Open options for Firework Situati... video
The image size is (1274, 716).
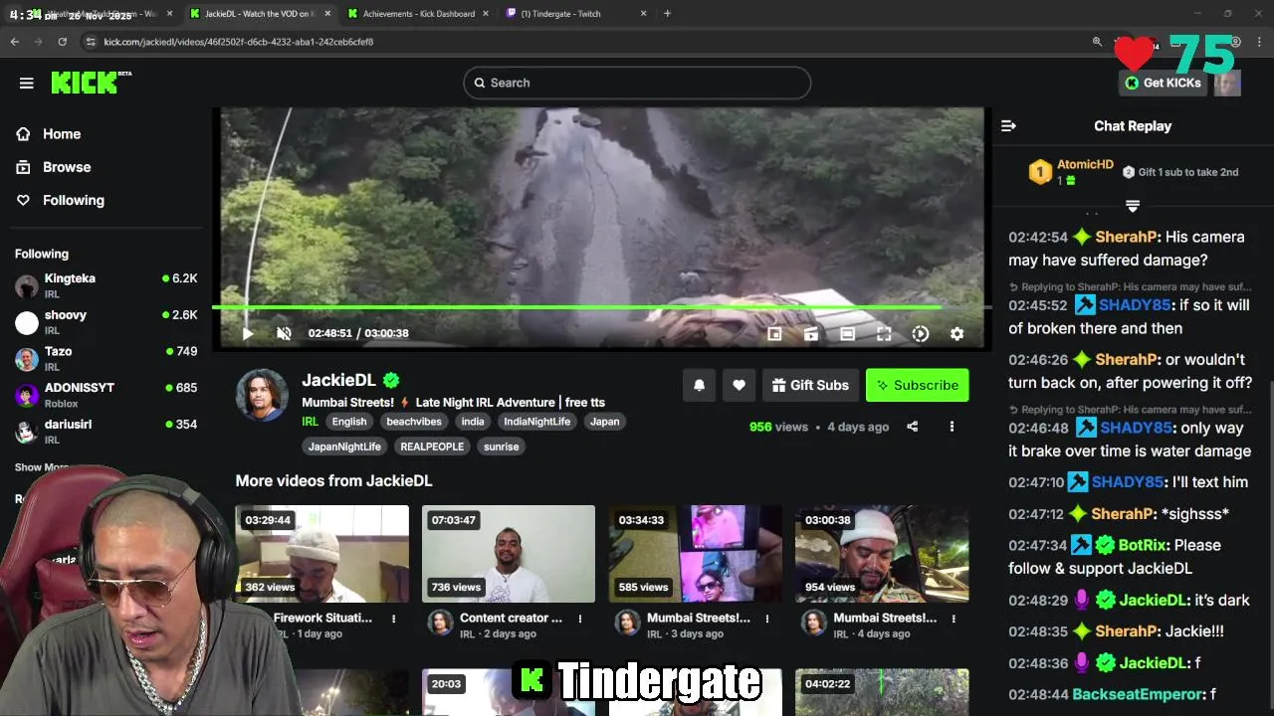point(394,619)
